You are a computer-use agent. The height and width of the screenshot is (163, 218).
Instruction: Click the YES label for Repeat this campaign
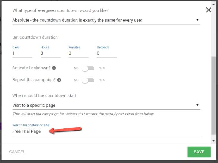[x=102, y=80]
